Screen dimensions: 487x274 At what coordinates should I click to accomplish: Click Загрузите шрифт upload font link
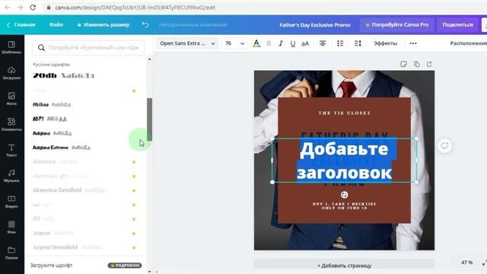(x=51, y=266)
